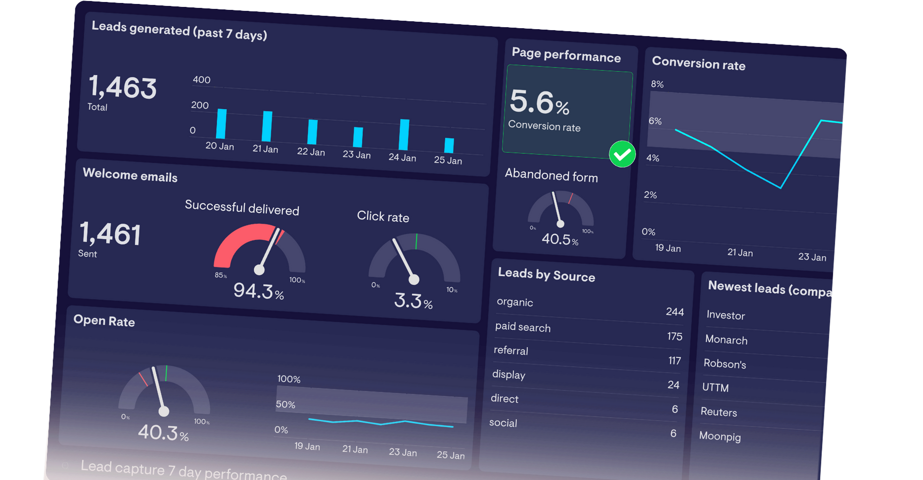The image size is (923, 480).
Task: Select "Investor" in Newest leads
Action: click(x=726, y=315)
